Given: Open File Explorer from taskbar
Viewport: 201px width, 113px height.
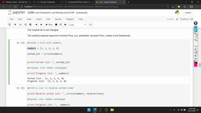Looking at the screenshot, I should pyautogui.click(x=112, y=110).
